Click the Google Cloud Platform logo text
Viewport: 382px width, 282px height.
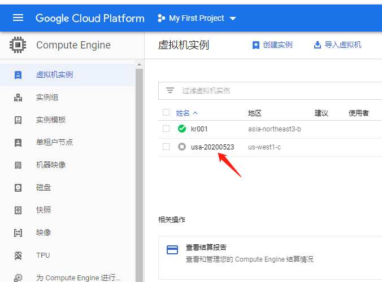90,18
